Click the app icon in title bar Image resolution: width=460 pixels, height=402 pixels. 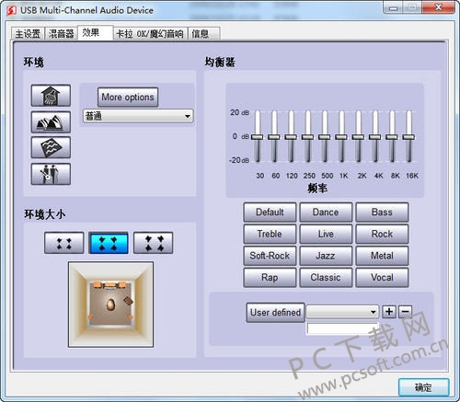(11, 10)
